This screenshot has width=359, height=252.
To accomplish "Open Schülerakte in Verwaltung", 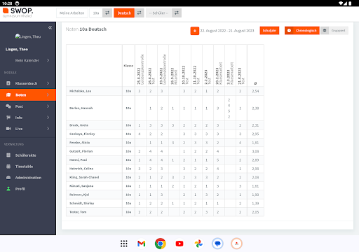I will point(28,155).
